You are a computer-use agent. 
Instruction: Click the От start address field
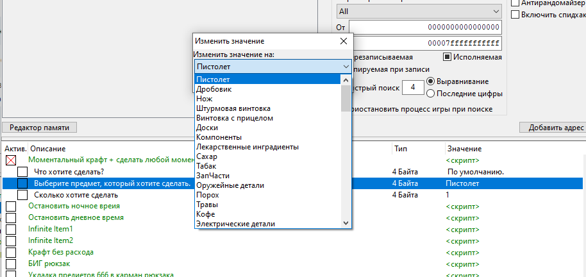tap(425, 27)
